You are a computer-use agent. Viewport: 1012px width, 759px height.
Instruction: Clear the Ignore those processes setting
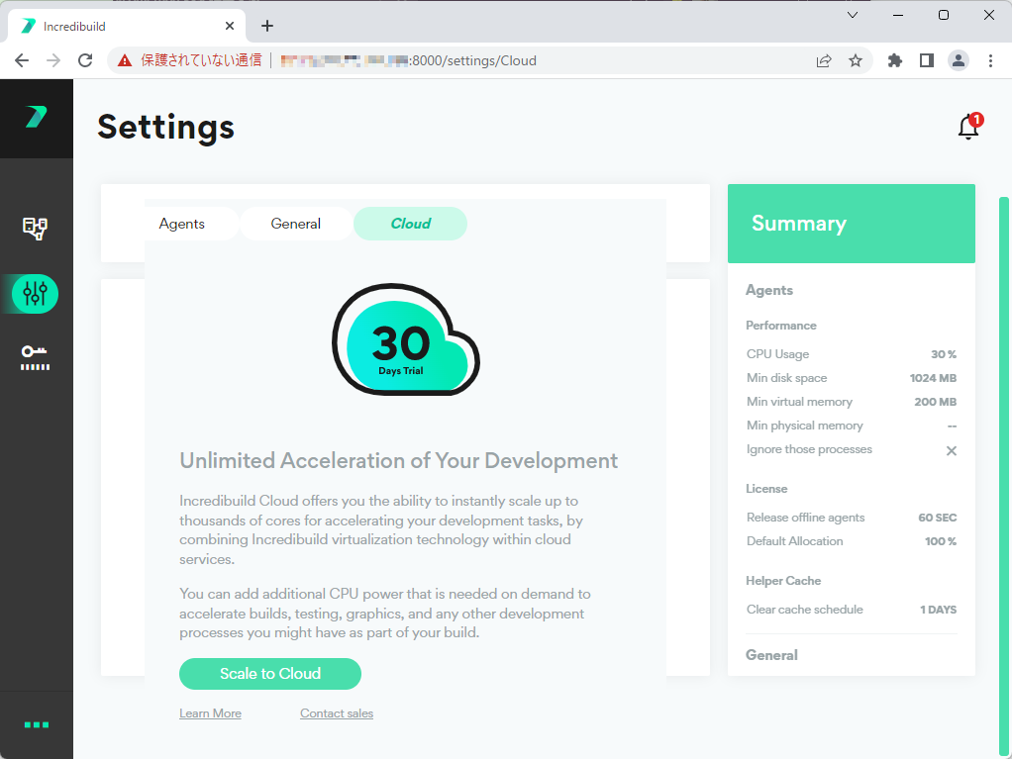951,450
